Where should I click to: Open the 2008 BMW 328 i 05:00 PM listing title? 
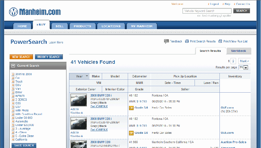click(x=101, y=96)
